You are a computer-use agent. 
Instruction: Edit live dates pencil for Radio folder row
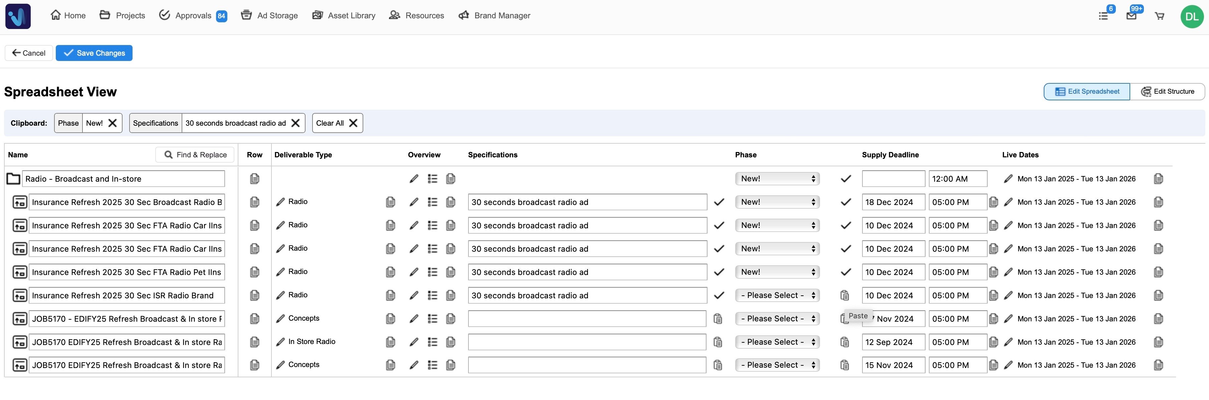(x=1008, y=179)
